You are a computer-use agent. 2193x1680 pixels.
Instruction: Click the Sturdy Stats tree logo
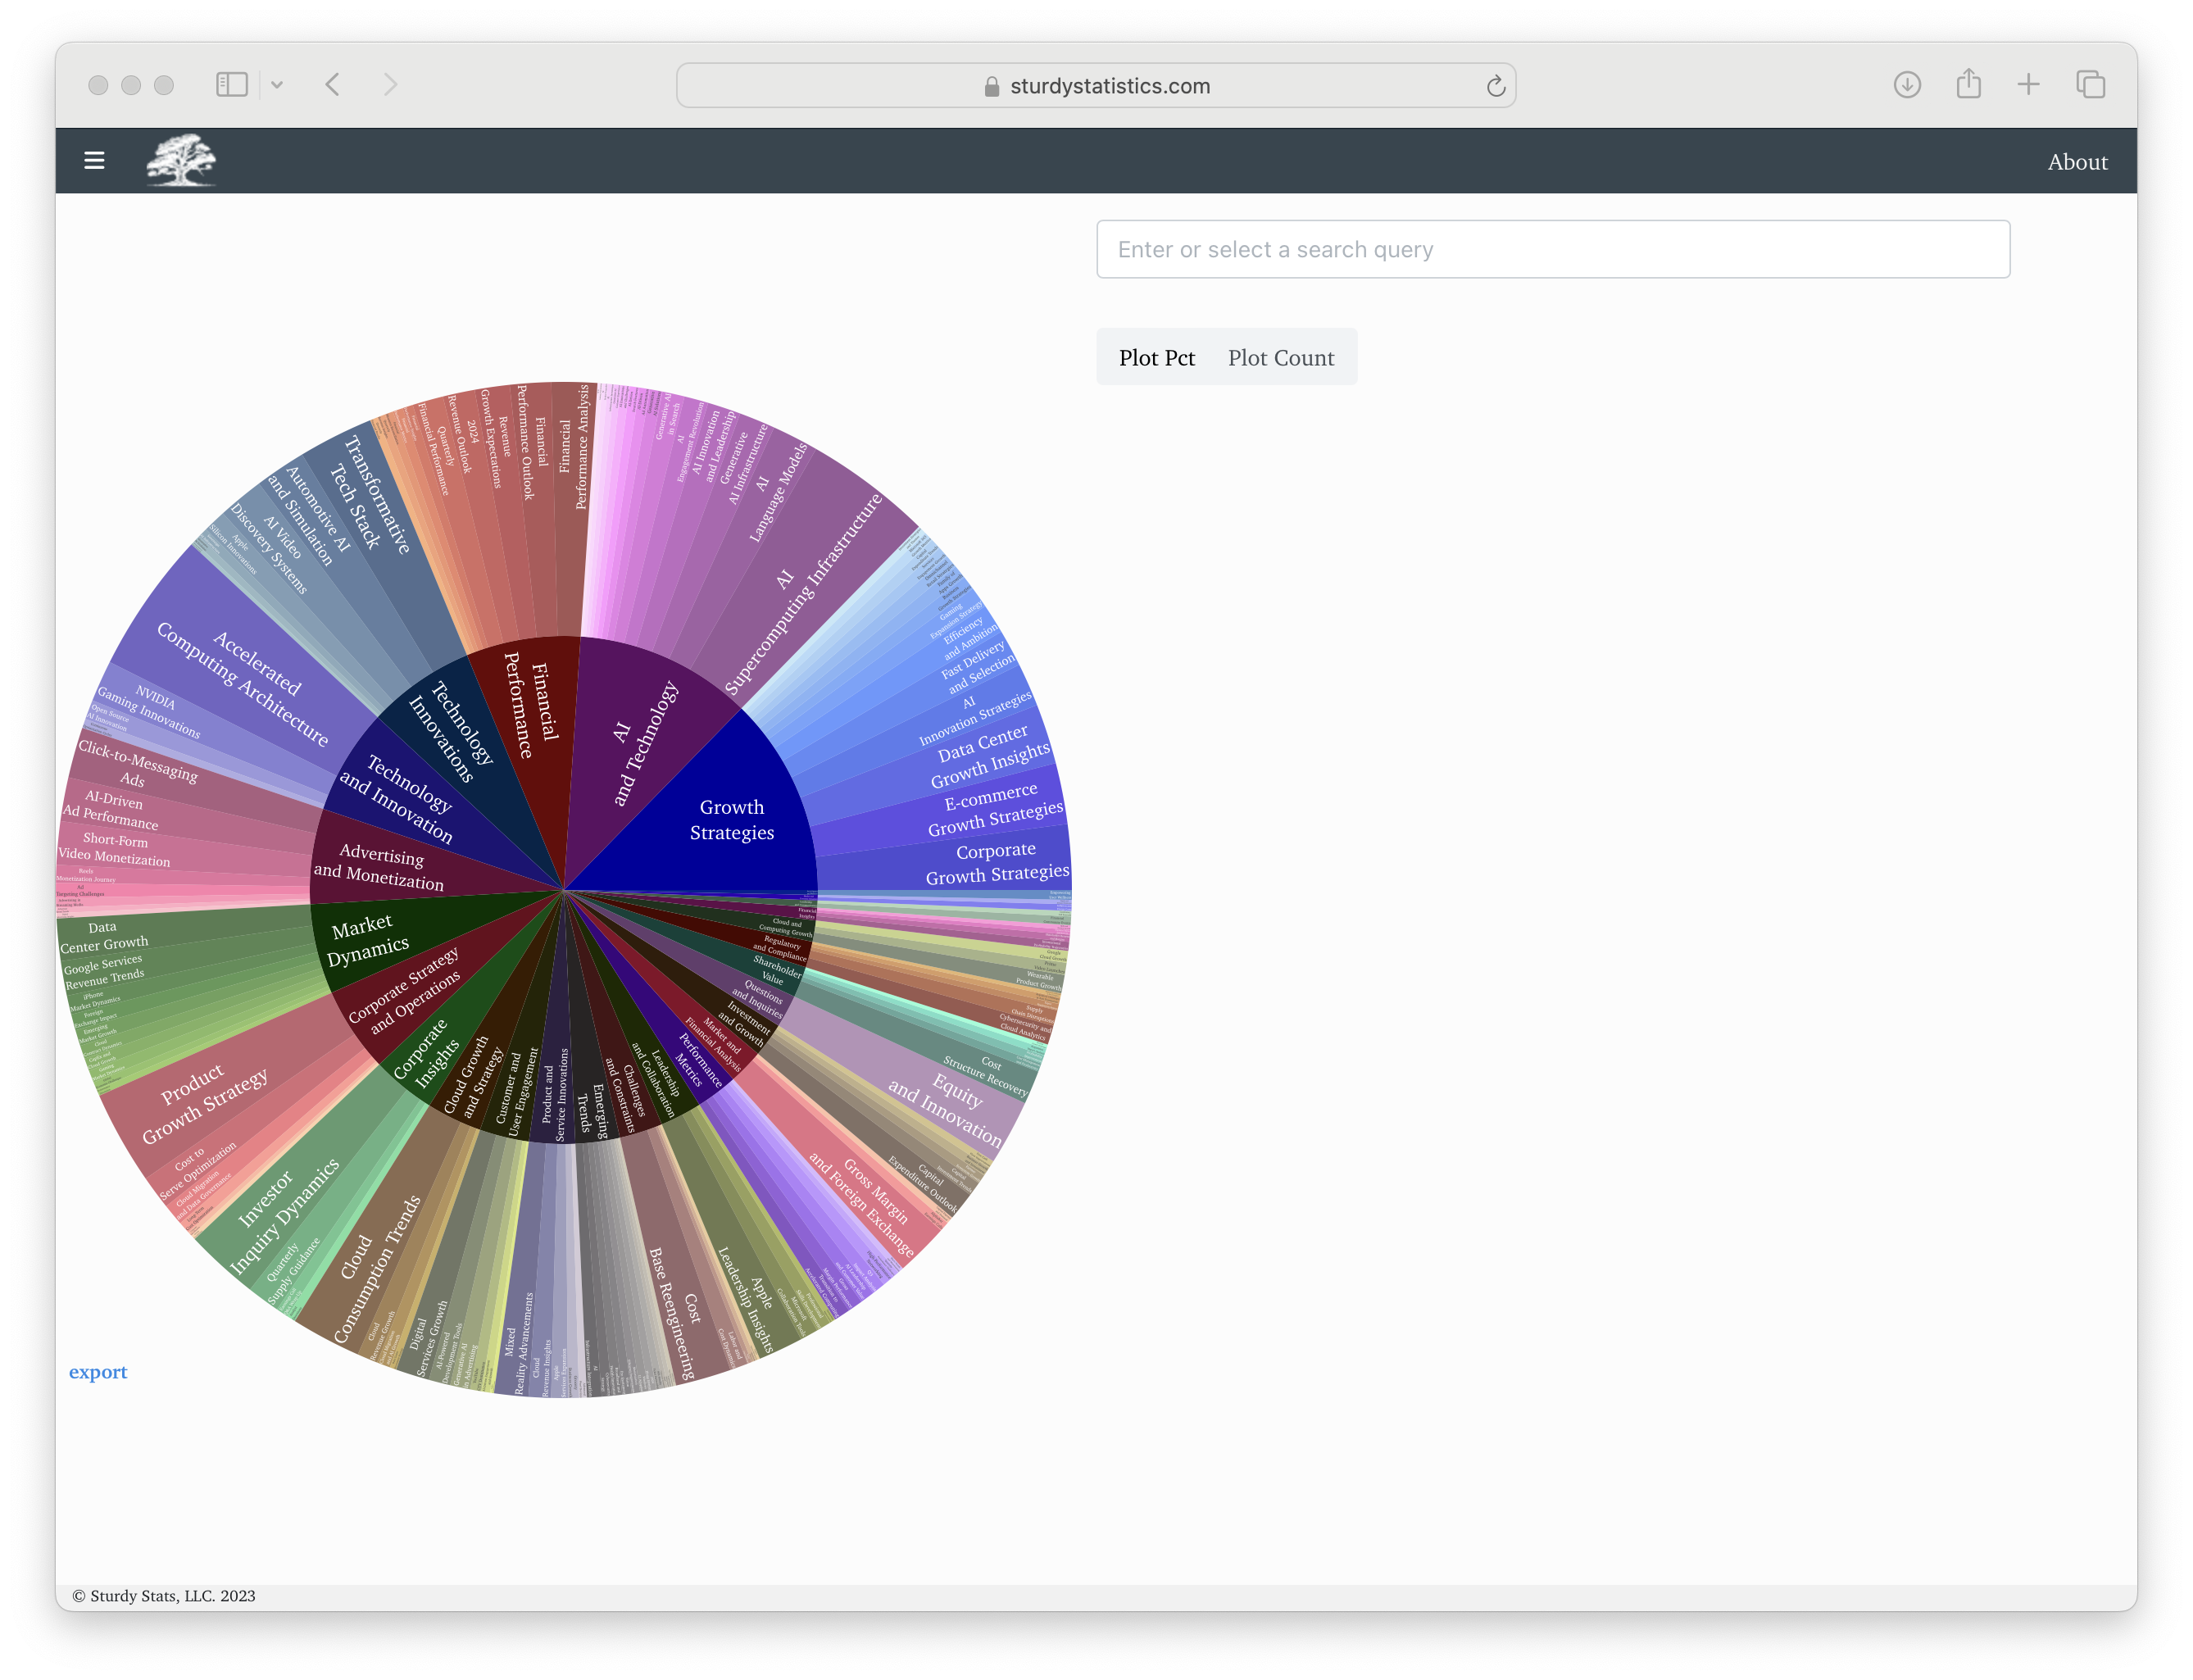click(181, 160)
